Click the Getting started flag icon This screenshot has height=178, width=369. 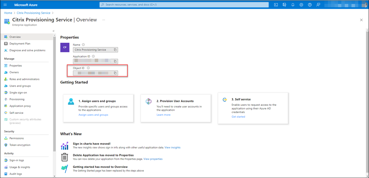coord(65,169)
